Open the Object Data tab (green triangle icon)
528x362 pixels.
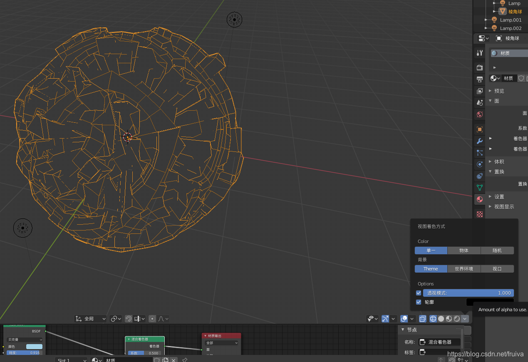click(480, 188)
